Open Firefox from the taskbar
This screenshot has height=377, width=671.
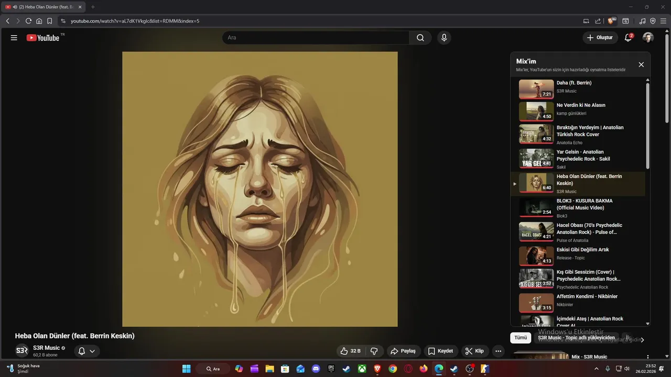tap(424, 369)
